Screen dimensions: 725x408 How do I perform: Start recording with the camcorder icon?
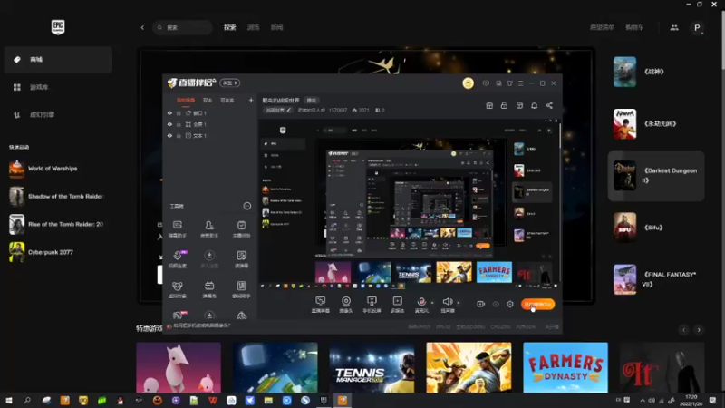(x=481, y=304)
